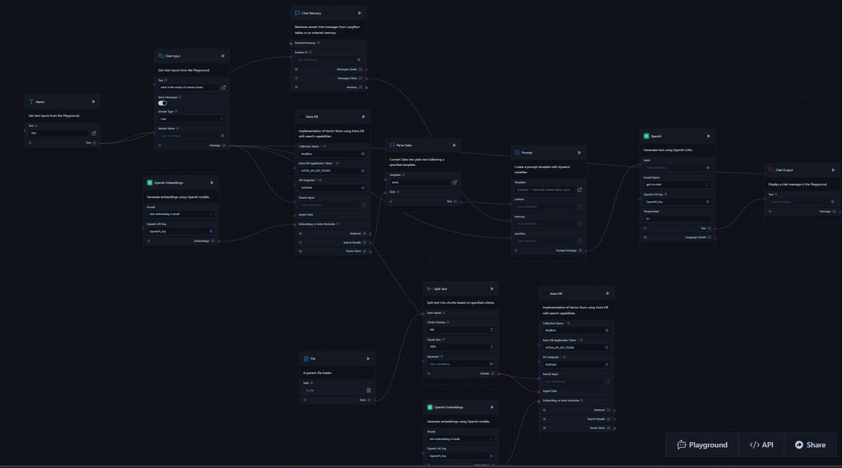Open expanded editor for Chat Input Text
This screenshot has height=468, width=842.
point(223,88)
